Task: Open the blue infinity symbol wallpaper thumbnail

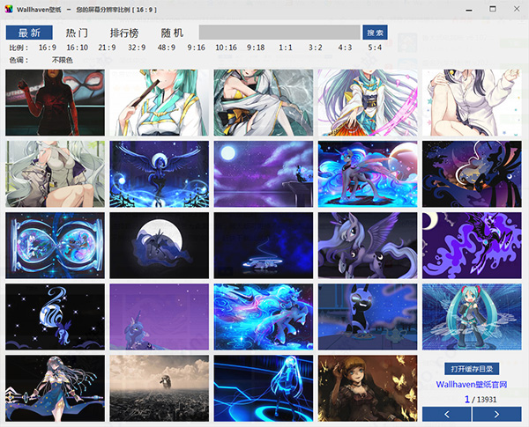Action: tap(55, 242)
